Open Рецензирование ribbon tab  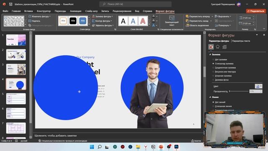(x=122, y=11)
